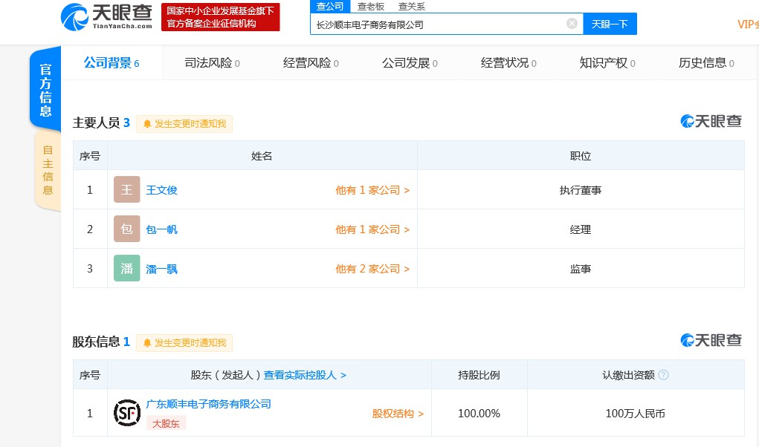The height and width of the screenshot is (447, 759).
Task: Click the 王 avatar for 王文俊
Action: [127, 189]
